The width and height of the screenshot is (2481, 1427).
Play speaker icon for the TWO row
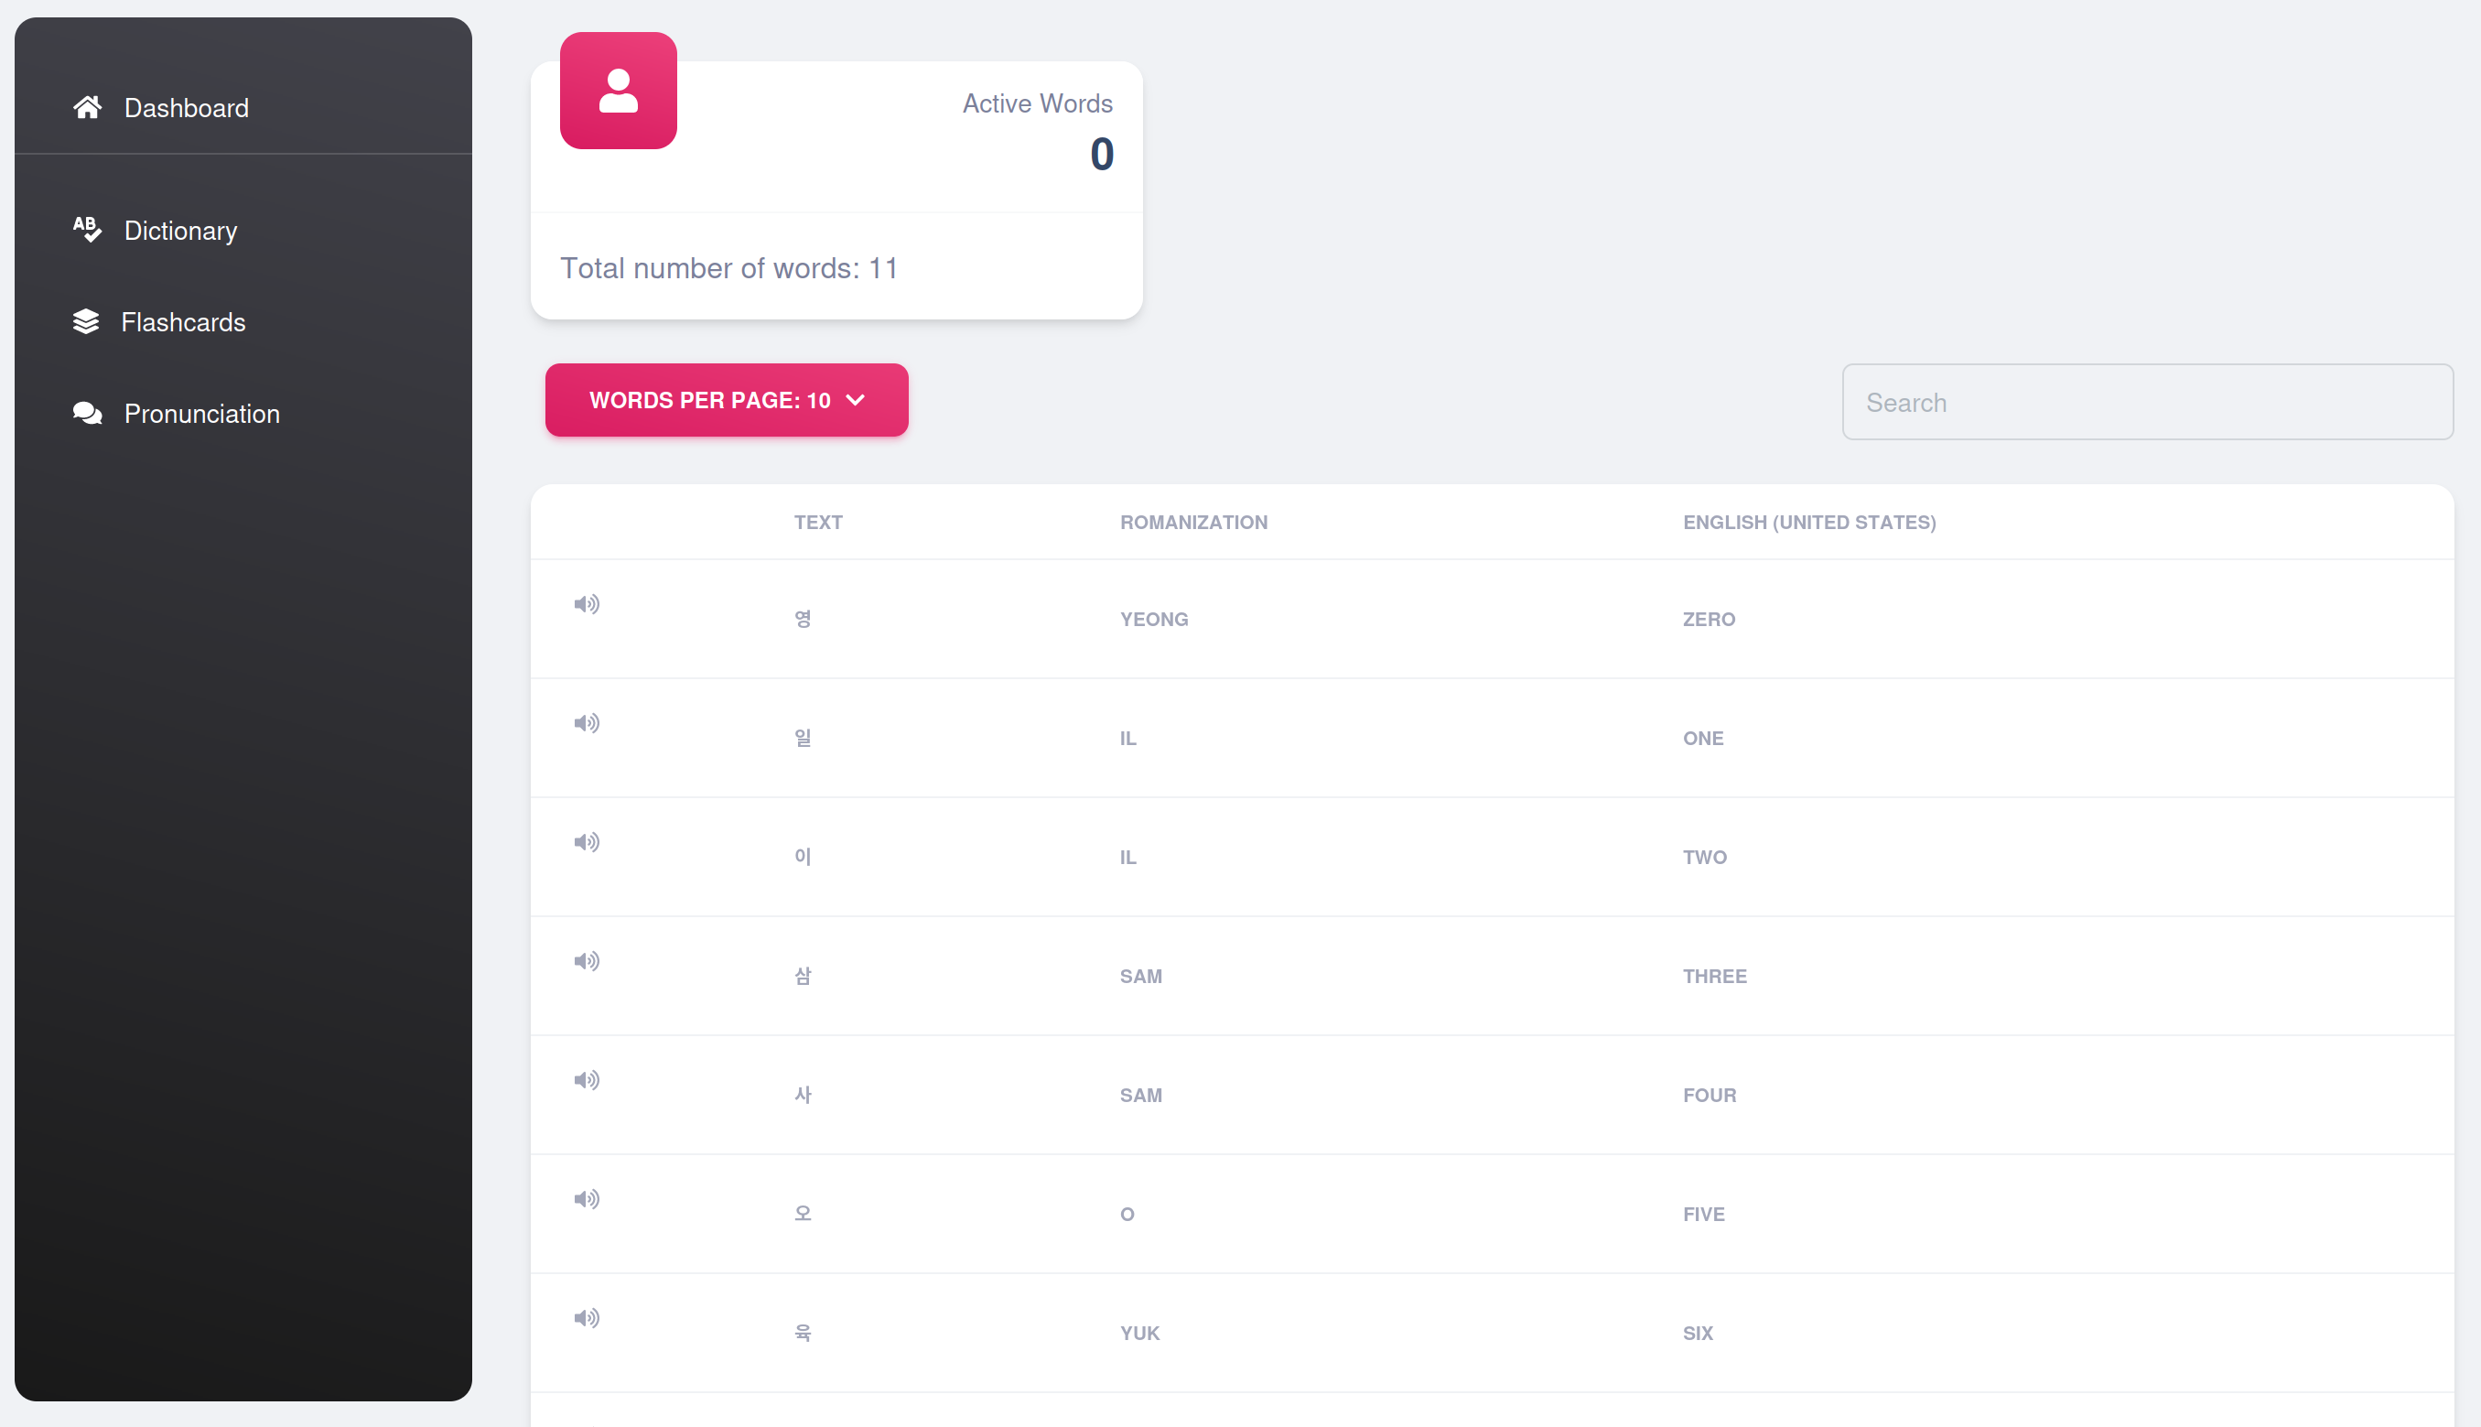pos(586,842)
